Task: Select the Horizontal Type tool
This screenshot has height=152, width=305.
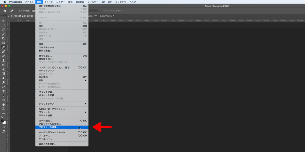Action: point(3,91)
